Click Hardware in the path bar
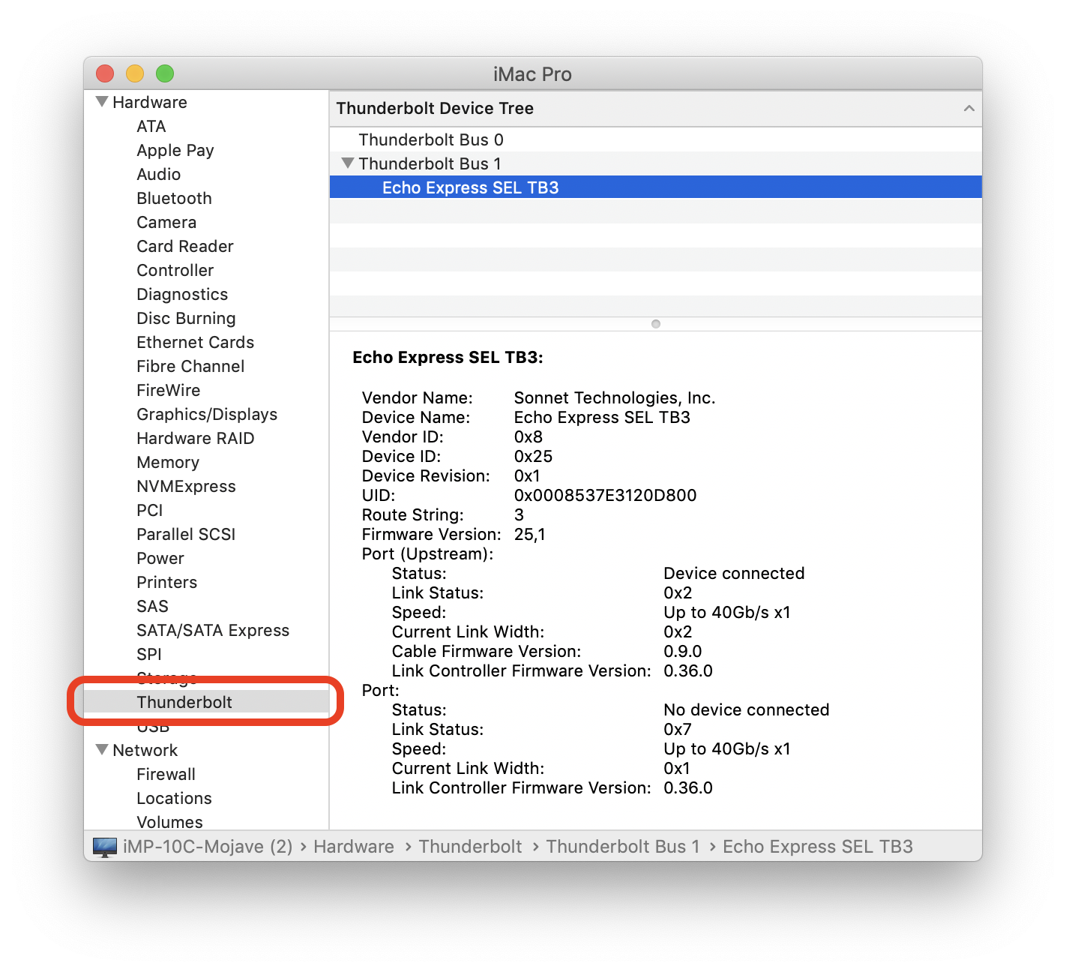This screenshot has width=1066, height=972. pos(354,847)
